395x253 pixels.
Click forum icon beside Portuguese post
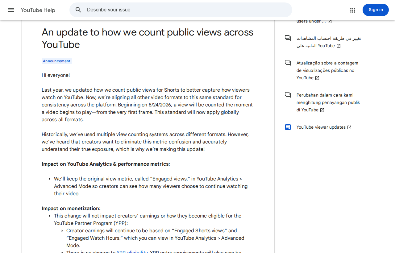(288, 63)
